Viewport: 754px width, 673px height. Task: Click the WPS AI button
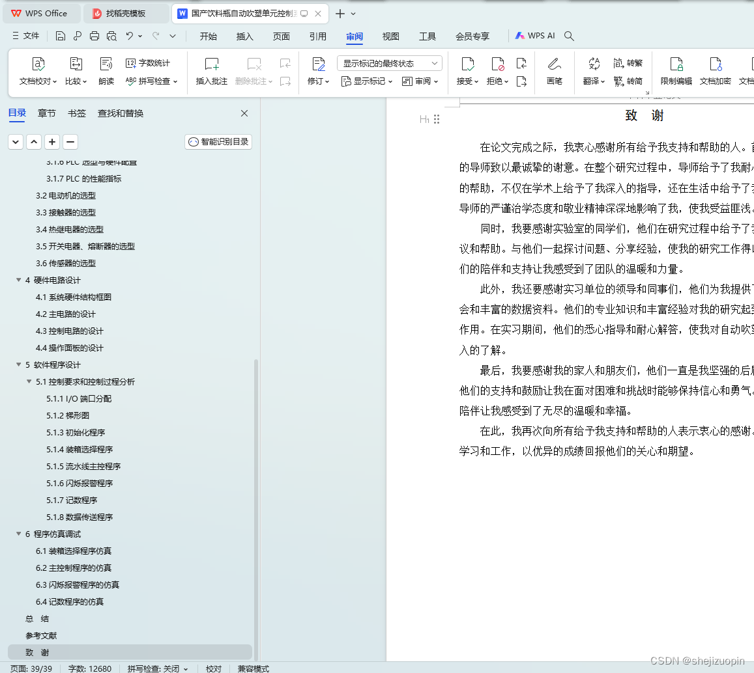(535, 36)
